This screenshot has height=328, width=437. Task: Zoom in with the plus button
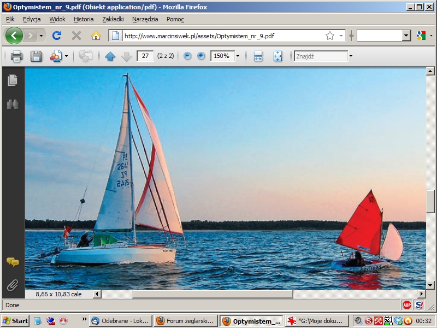(201, 56)
